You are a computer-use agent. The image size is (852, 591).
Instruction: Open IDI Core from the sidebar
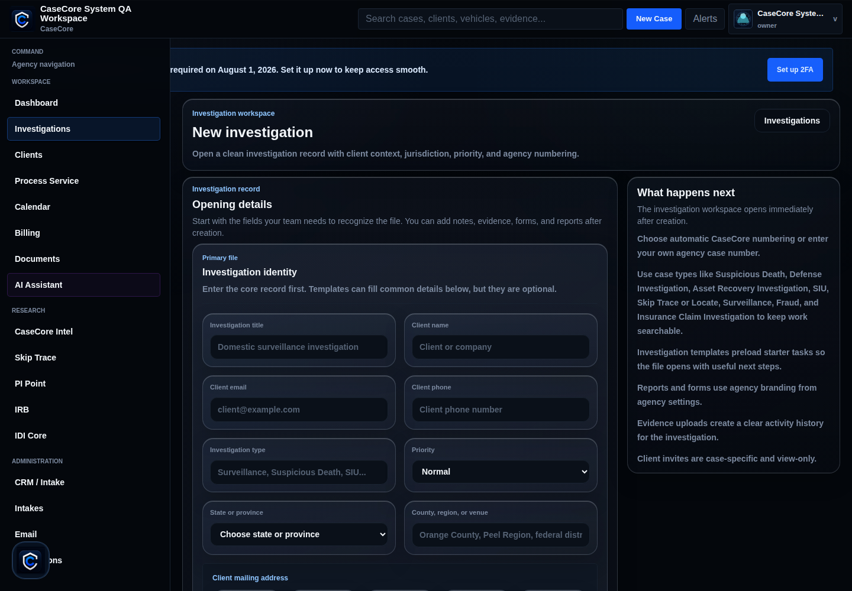pyautogui.click(x=83, y=436)
